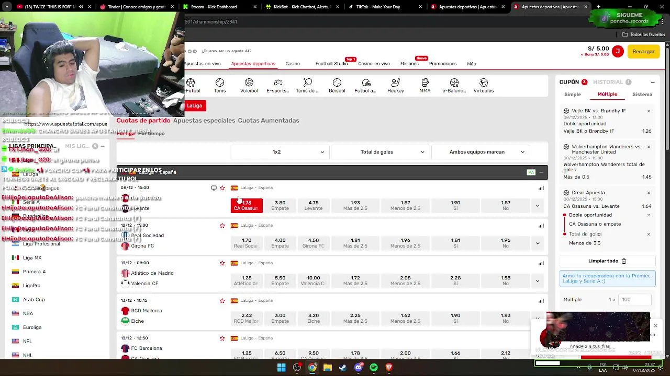The height and width of the screenshot is (376, 670).
Task: Open the Ambos equipos marcan dropdown
Action: pos(481,152)
